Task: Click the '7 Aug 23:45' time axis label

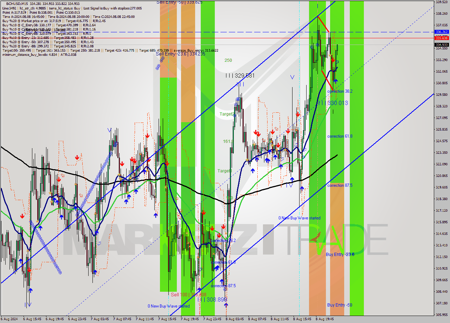Action: pyautogui.click(x=213, y=319)
